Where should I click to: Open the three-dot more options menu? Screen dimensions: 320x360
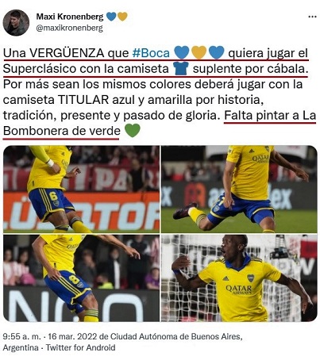(312, 17)
